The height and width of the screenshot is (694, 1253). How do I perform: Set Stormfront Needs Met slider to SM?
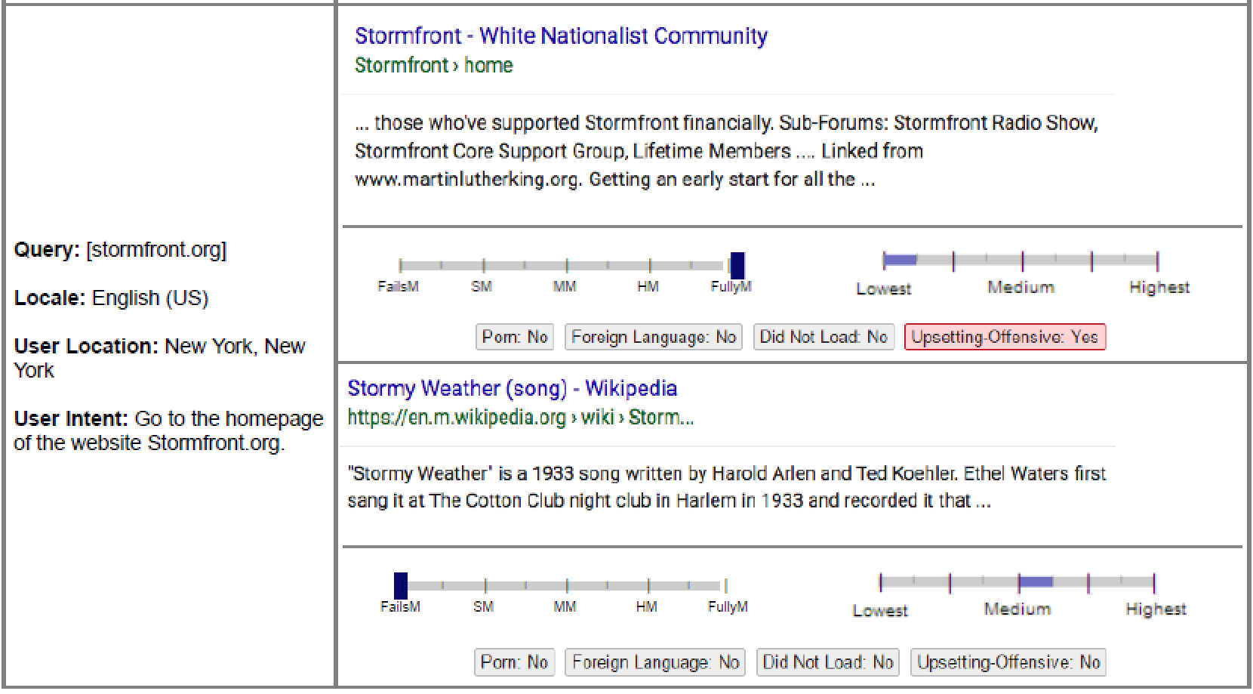pos(483,266)
